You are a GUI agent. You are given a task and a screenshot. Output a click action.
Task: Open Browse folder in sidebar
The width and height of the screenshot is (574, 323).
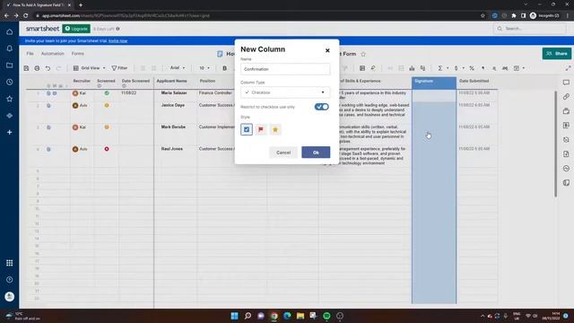click(x=10, y=65)
